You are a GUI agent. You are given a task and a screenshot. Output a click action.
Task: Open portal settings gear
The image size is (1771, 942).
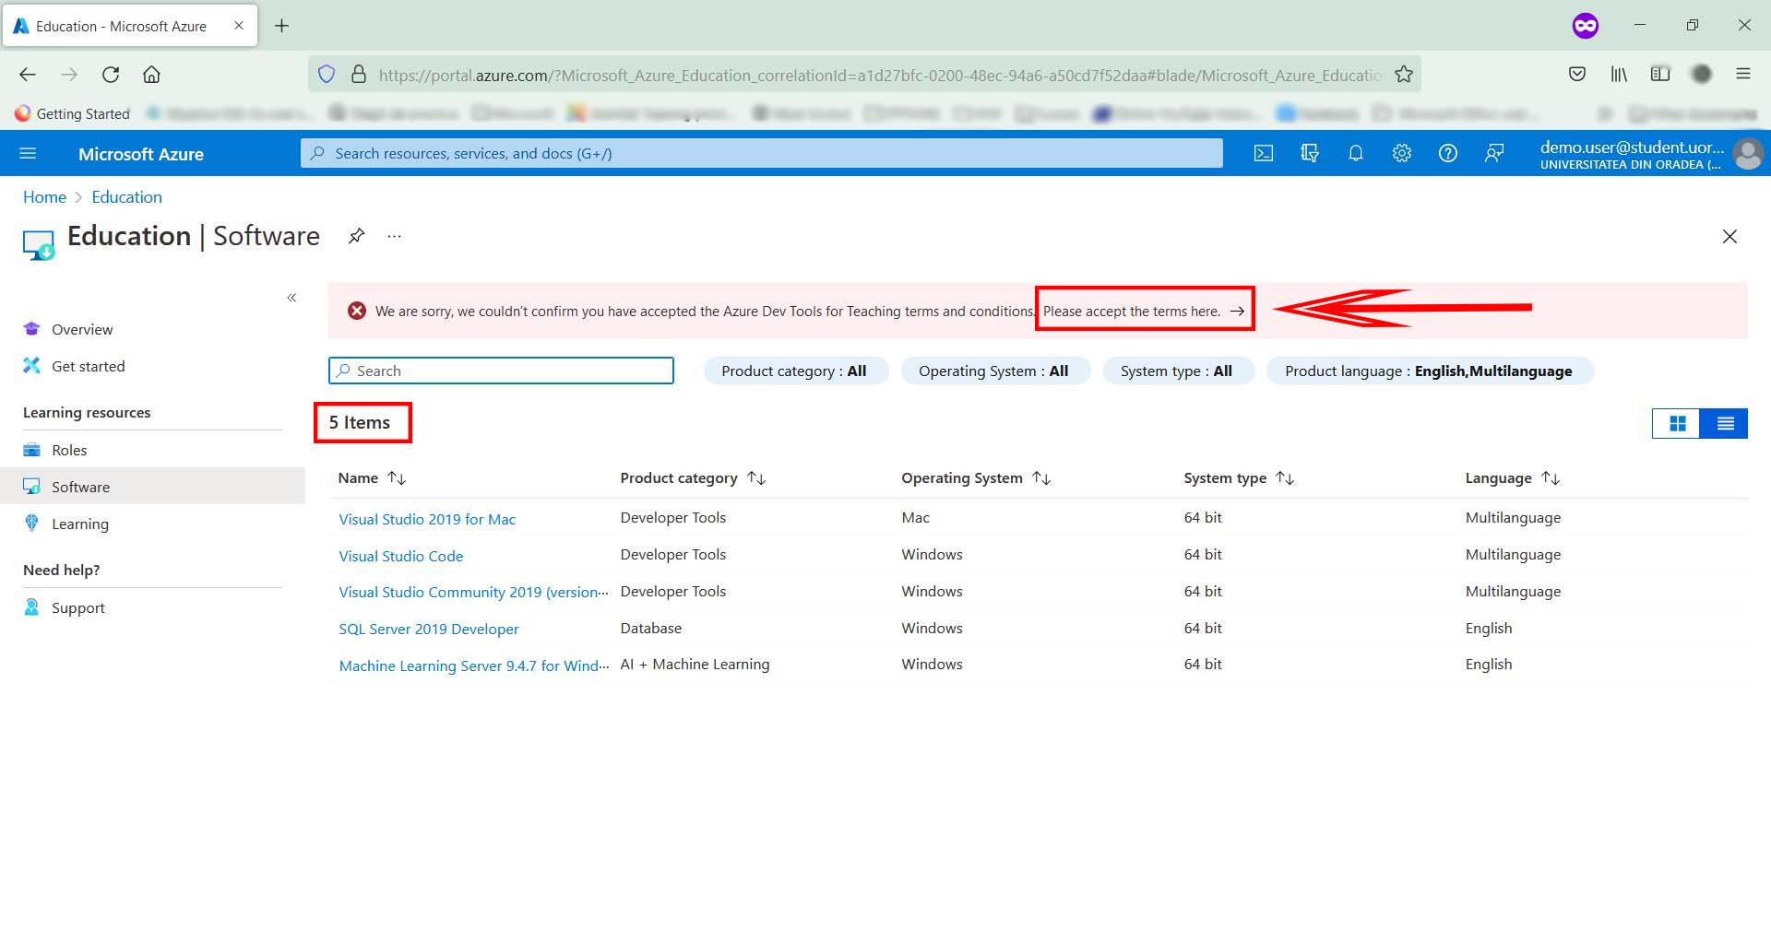point(1402,153)
